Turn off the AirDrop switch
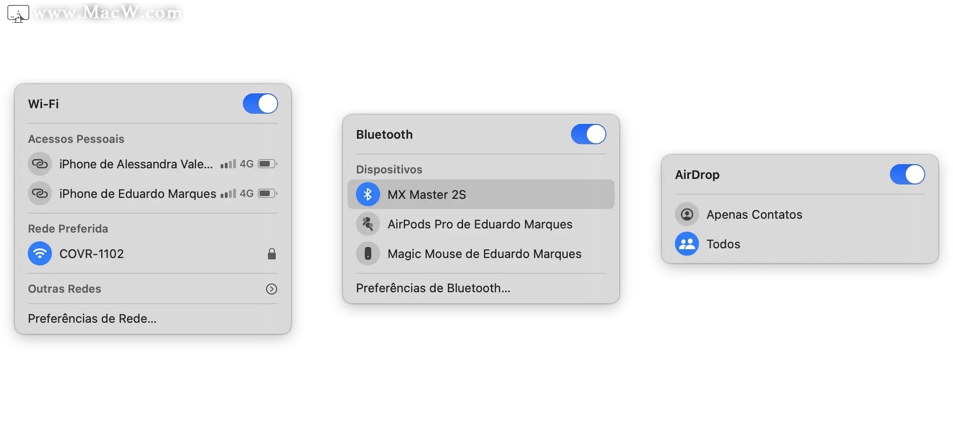The height and width of the screenshot is (424, 953). (x=907, y=174)
